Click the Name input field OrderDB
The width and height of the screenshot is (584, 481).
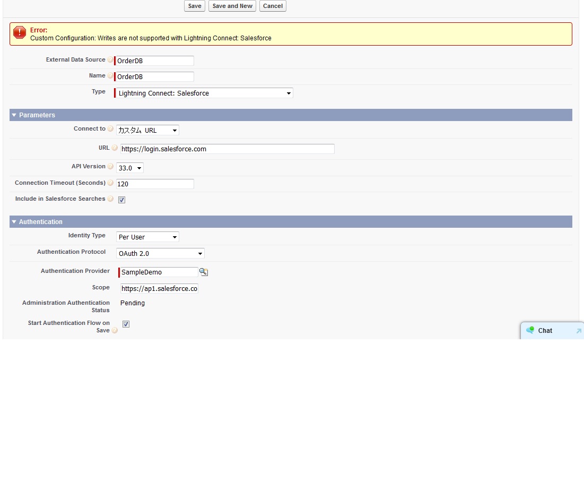coord(154,77)
